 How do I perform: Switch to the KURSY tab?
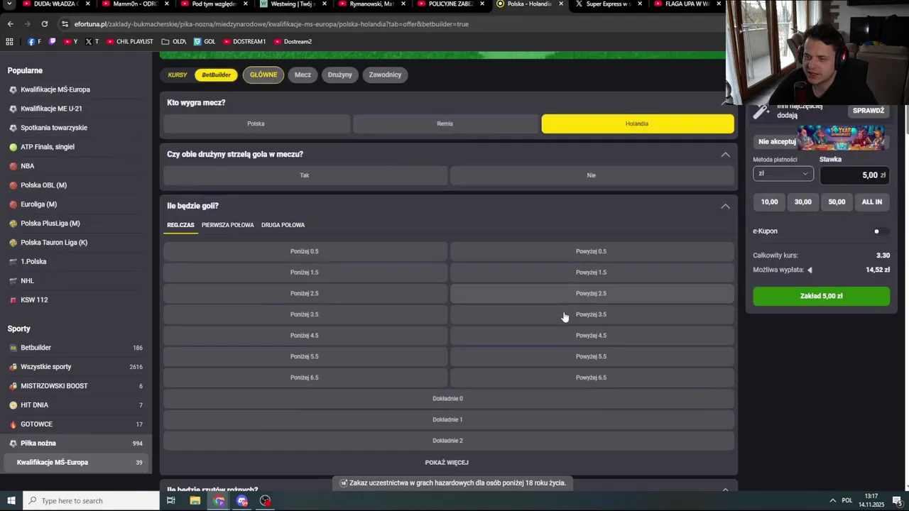(178, 75)
